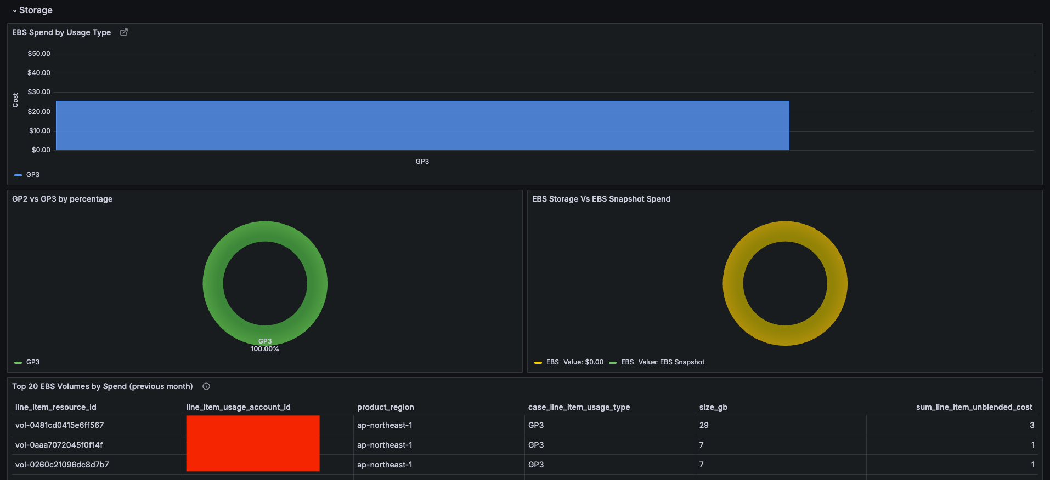The height and width of the screenshot is (480, 1050).
Task: Click the yellow EBS legend color swatch
Action: [x=538, y=363]
